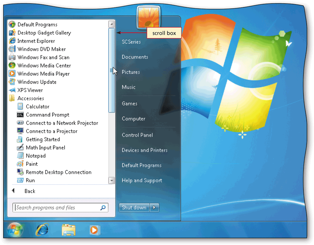Open the SCSeries user folder
The image size is (314, 245).
(131, 42)
